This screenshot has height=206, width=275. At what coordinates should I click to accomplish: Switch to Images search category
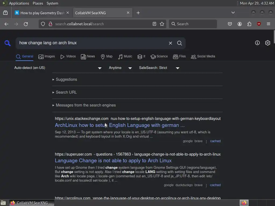[46, 56]
